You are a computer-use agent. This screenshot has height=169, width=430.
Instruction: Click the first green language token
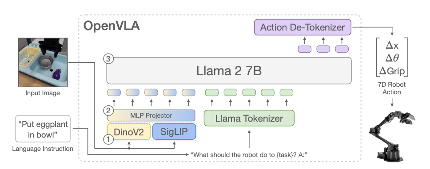[212, 92]
